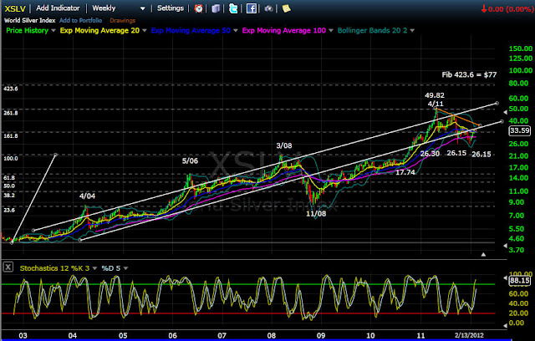Viewport: 535px width, 341px height.
Task: Click the 61.8 Fibonacci level label
Action: click(x=9, y=178)
